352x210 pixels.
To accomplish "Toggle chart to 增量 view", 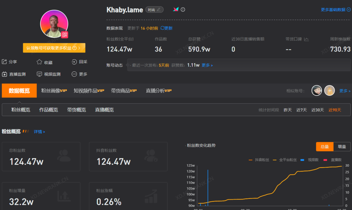I will pos(342,147).
